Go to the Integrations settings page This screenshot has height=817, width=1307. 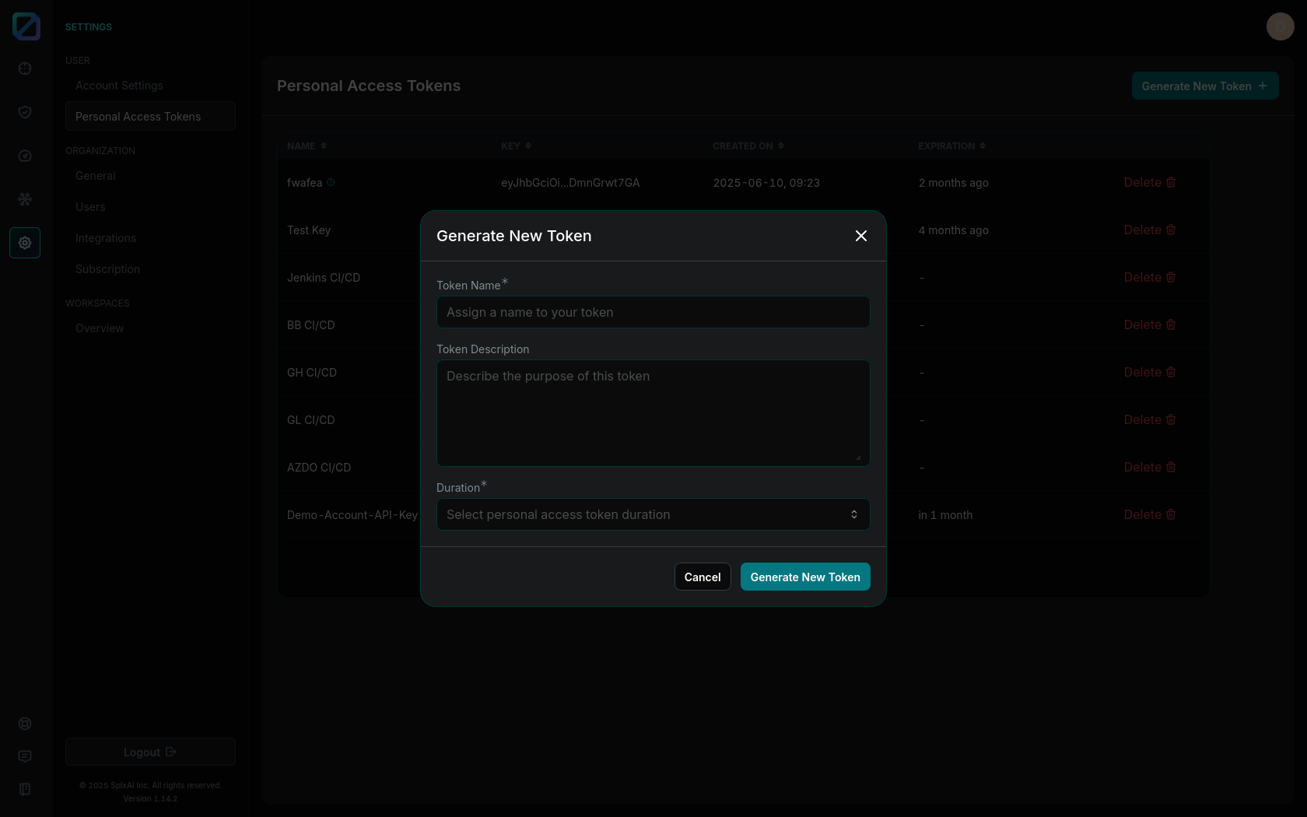pyautogui.click(x=106, y=238)
